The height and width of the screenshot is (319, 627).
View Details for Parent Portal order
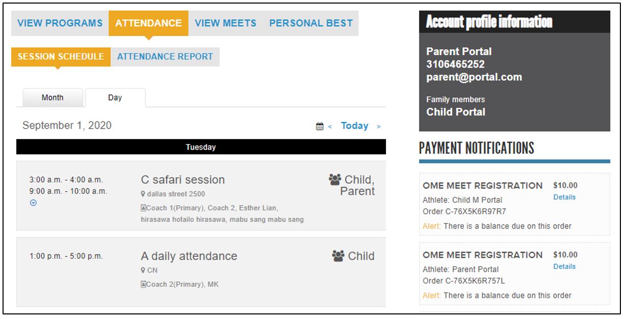564,266
